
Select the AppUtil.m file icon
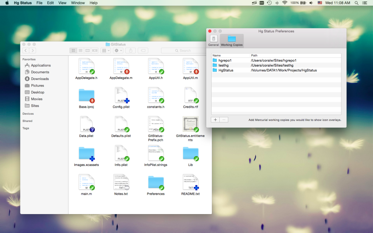tap(191, 66)
